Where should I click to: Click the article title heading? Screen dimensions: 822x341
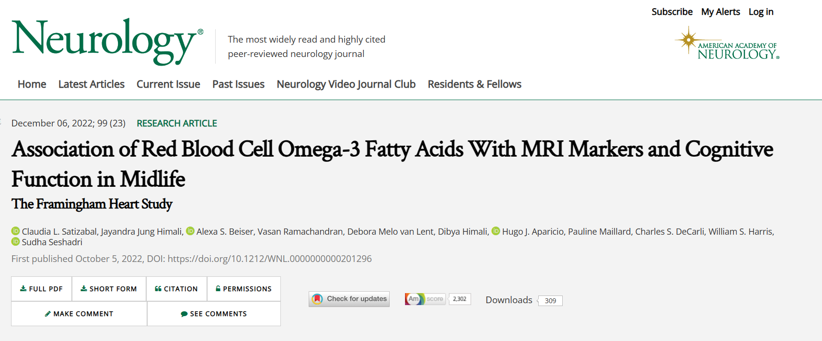[392, 164]
